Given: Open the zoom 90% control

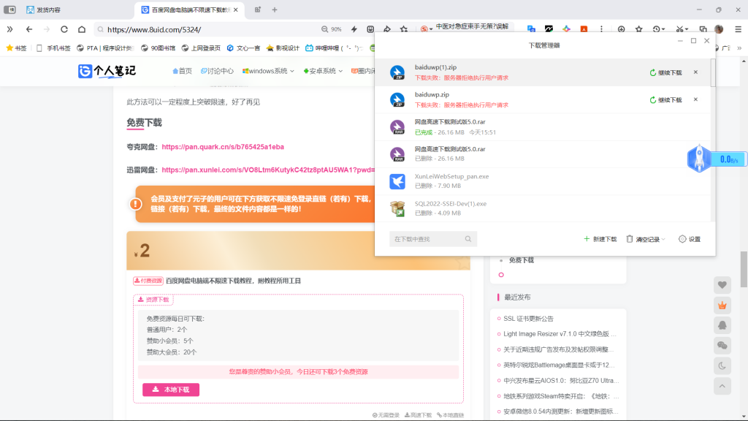Looking at the screenshot, I should point(332,29).
